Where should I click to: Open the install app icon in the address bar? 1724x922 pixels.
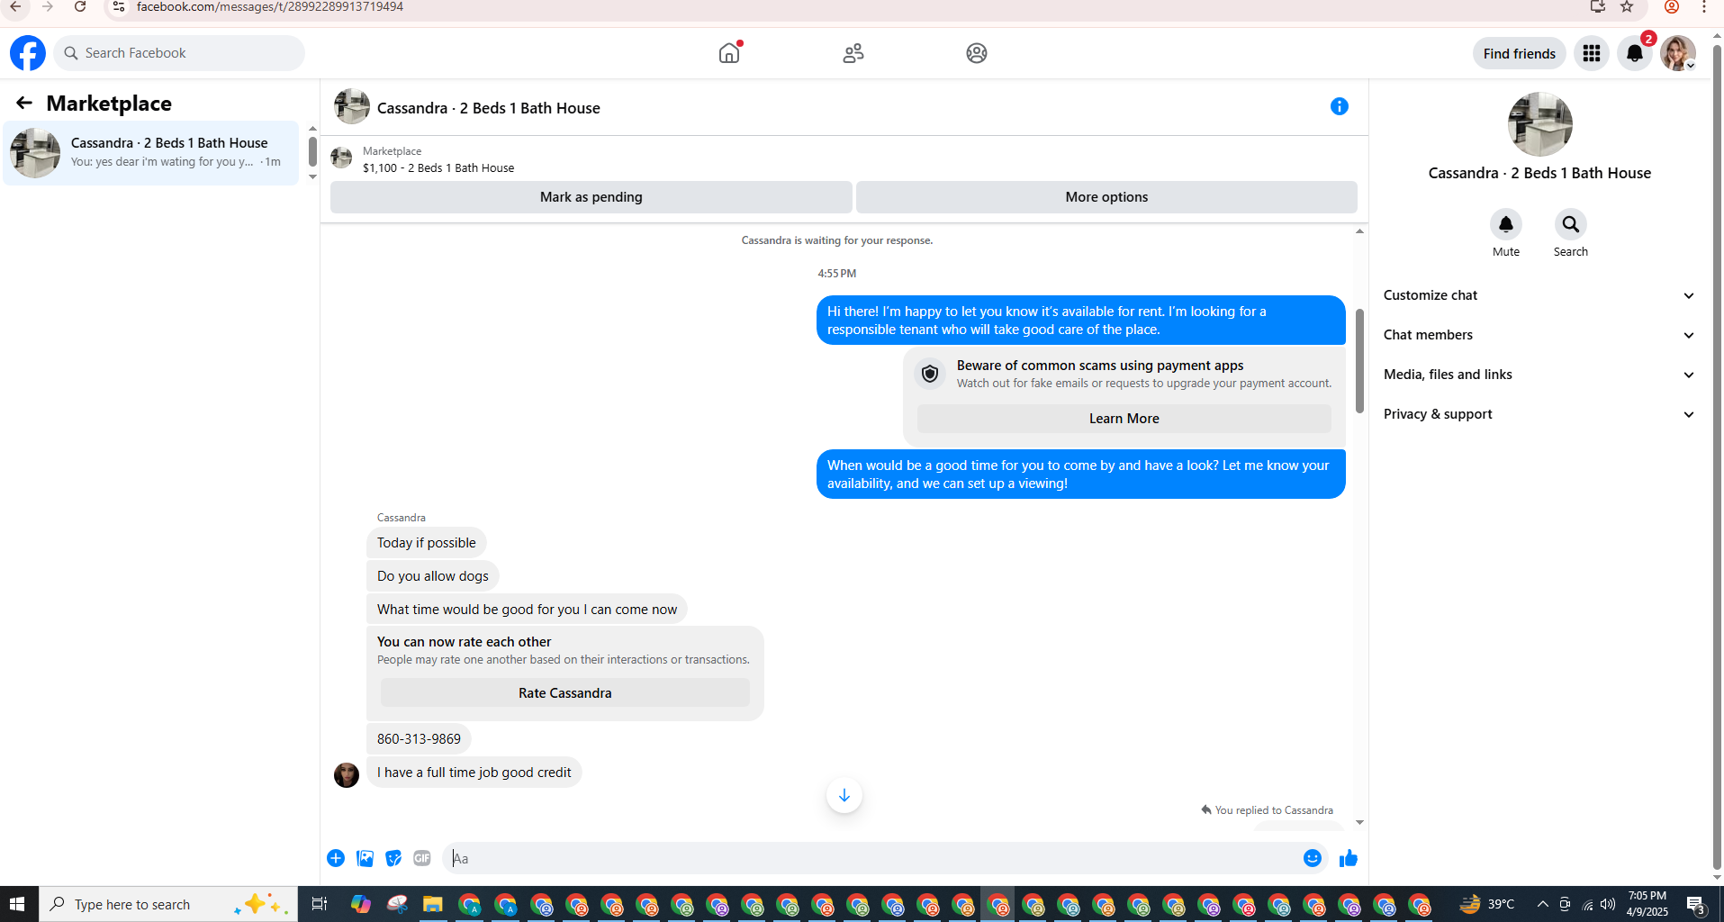click(1598, 6)
